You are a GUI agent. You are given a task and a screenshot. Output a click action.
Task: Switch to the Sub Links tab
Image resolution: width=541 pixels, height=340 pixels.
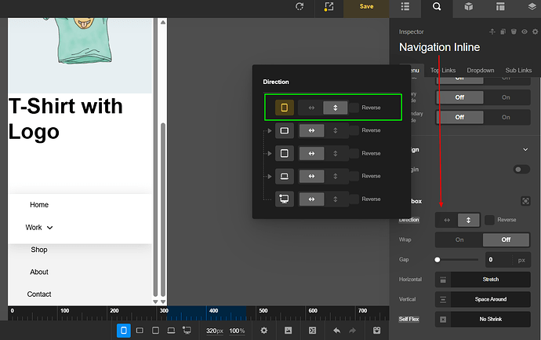coord(518,71)
